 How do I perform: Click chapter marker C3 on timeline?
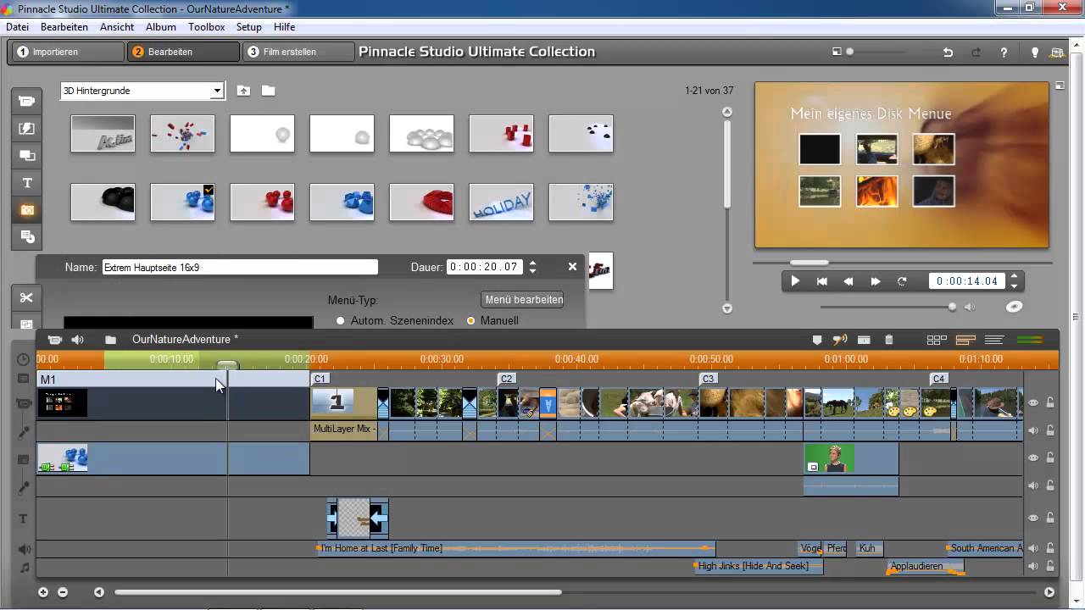(709, 379)
